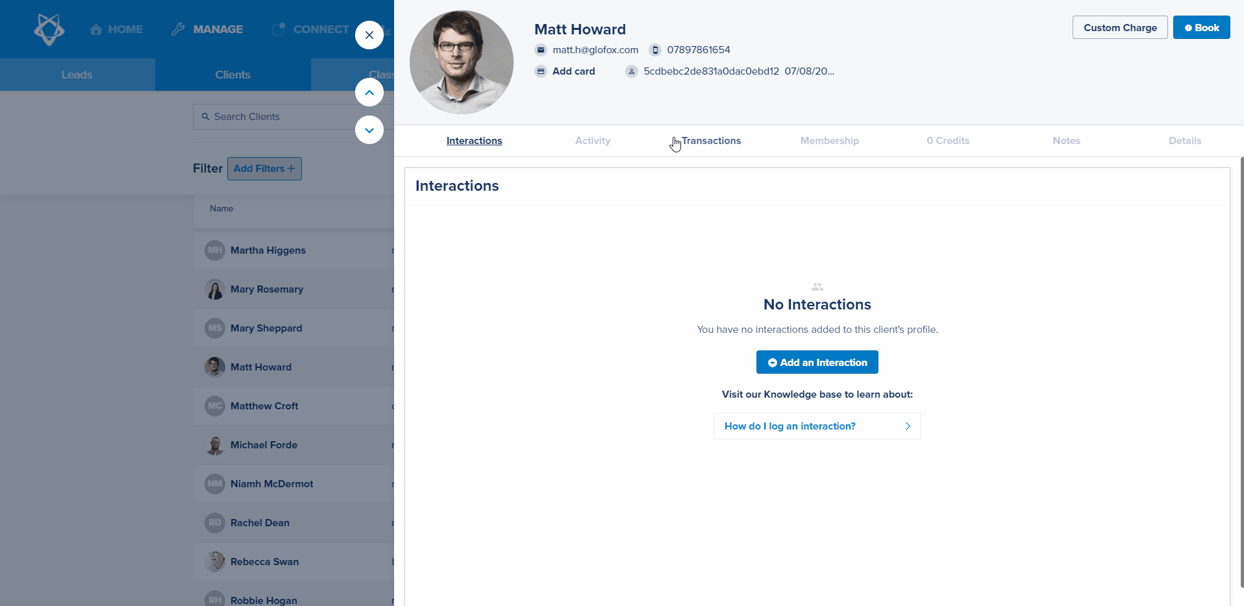The image size is (1244, 606).
Task: Click the phone icon beside 07897861654
Action: 655,50
